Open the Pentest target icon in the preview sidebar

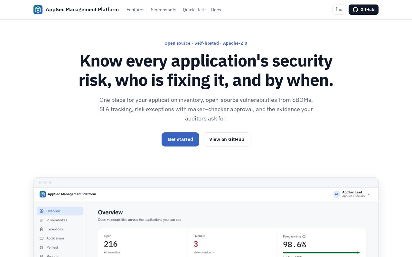[x=42, y=247]
